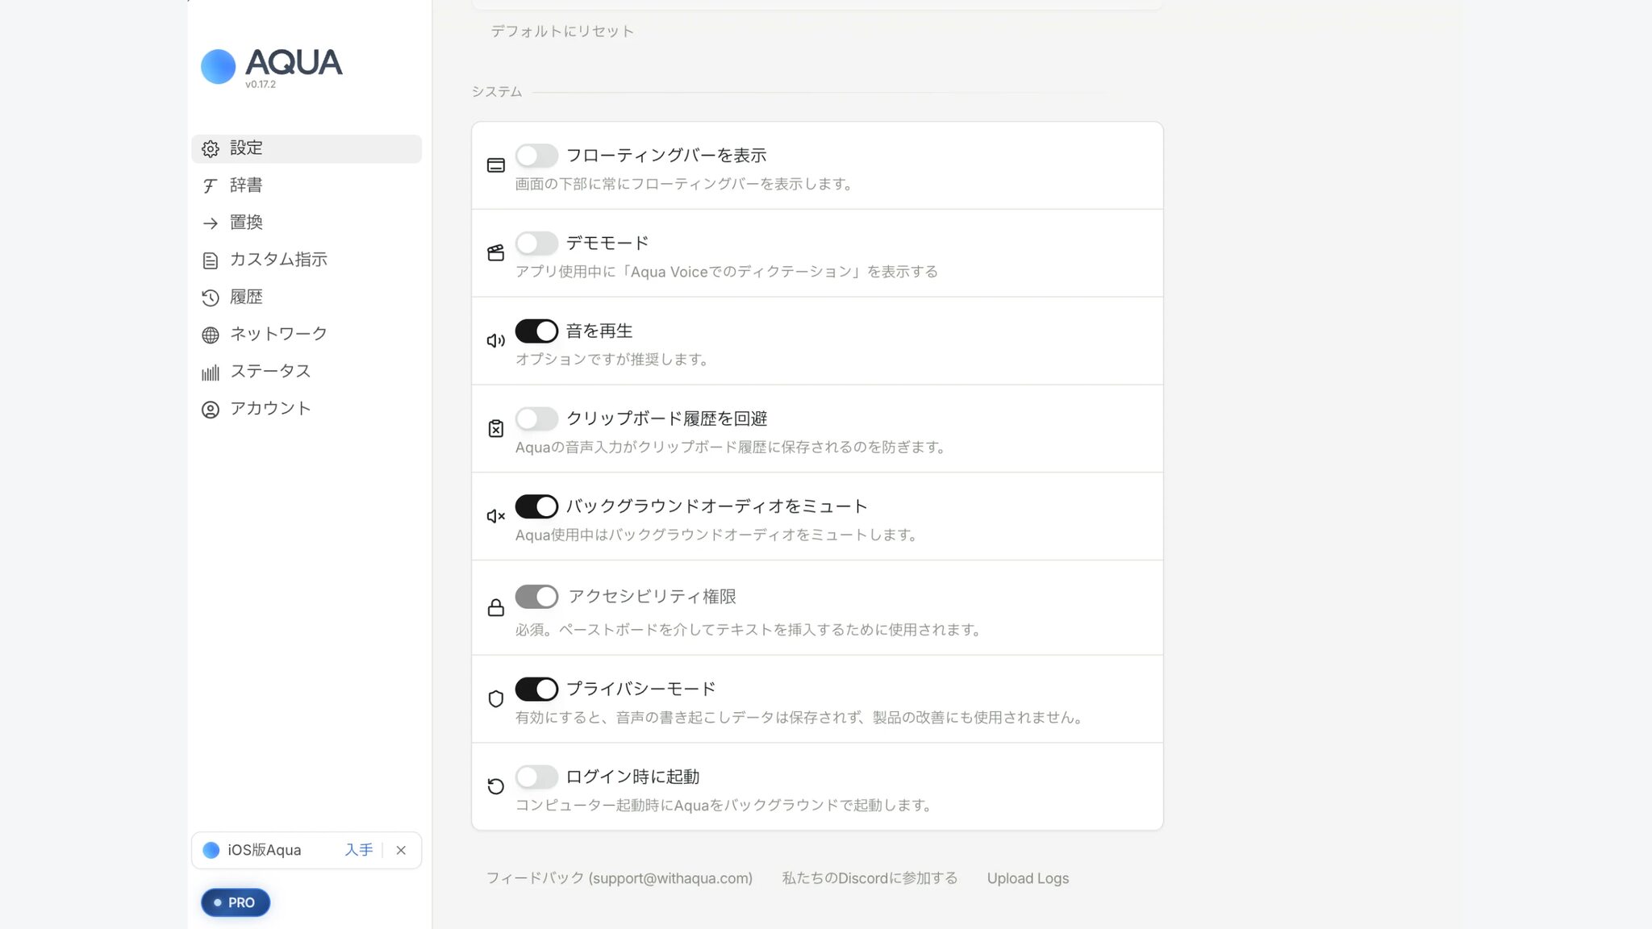Click コンピューター起動時にAquaを… description
Screen dimensions: 1652x929
click(x=724, y=805)
